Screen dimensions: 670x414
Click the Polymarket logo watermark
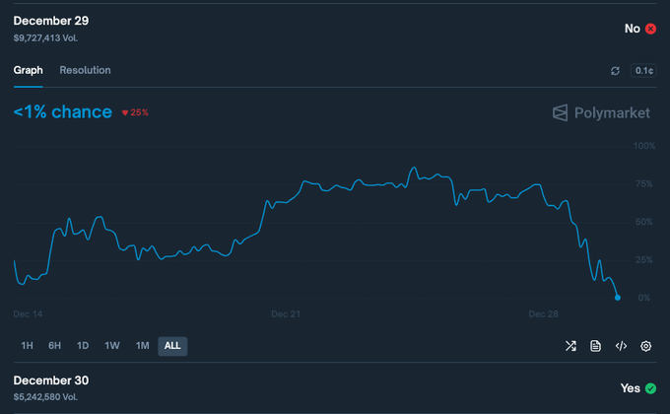point(601,113)
